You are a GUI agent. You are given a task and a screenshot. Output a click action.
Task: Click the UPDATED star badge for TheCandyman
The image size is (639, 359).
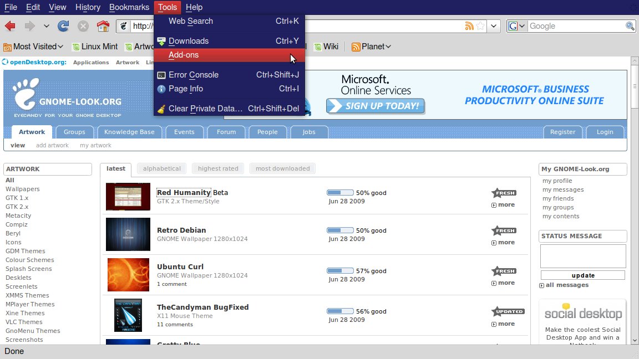pyautogui.click(x=508, y=312)
